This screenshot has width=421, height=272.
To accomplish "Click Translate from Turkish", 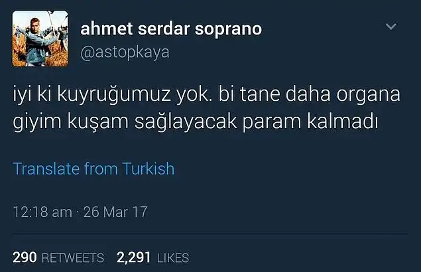I will pyautogui.click(x=93, y=169).
